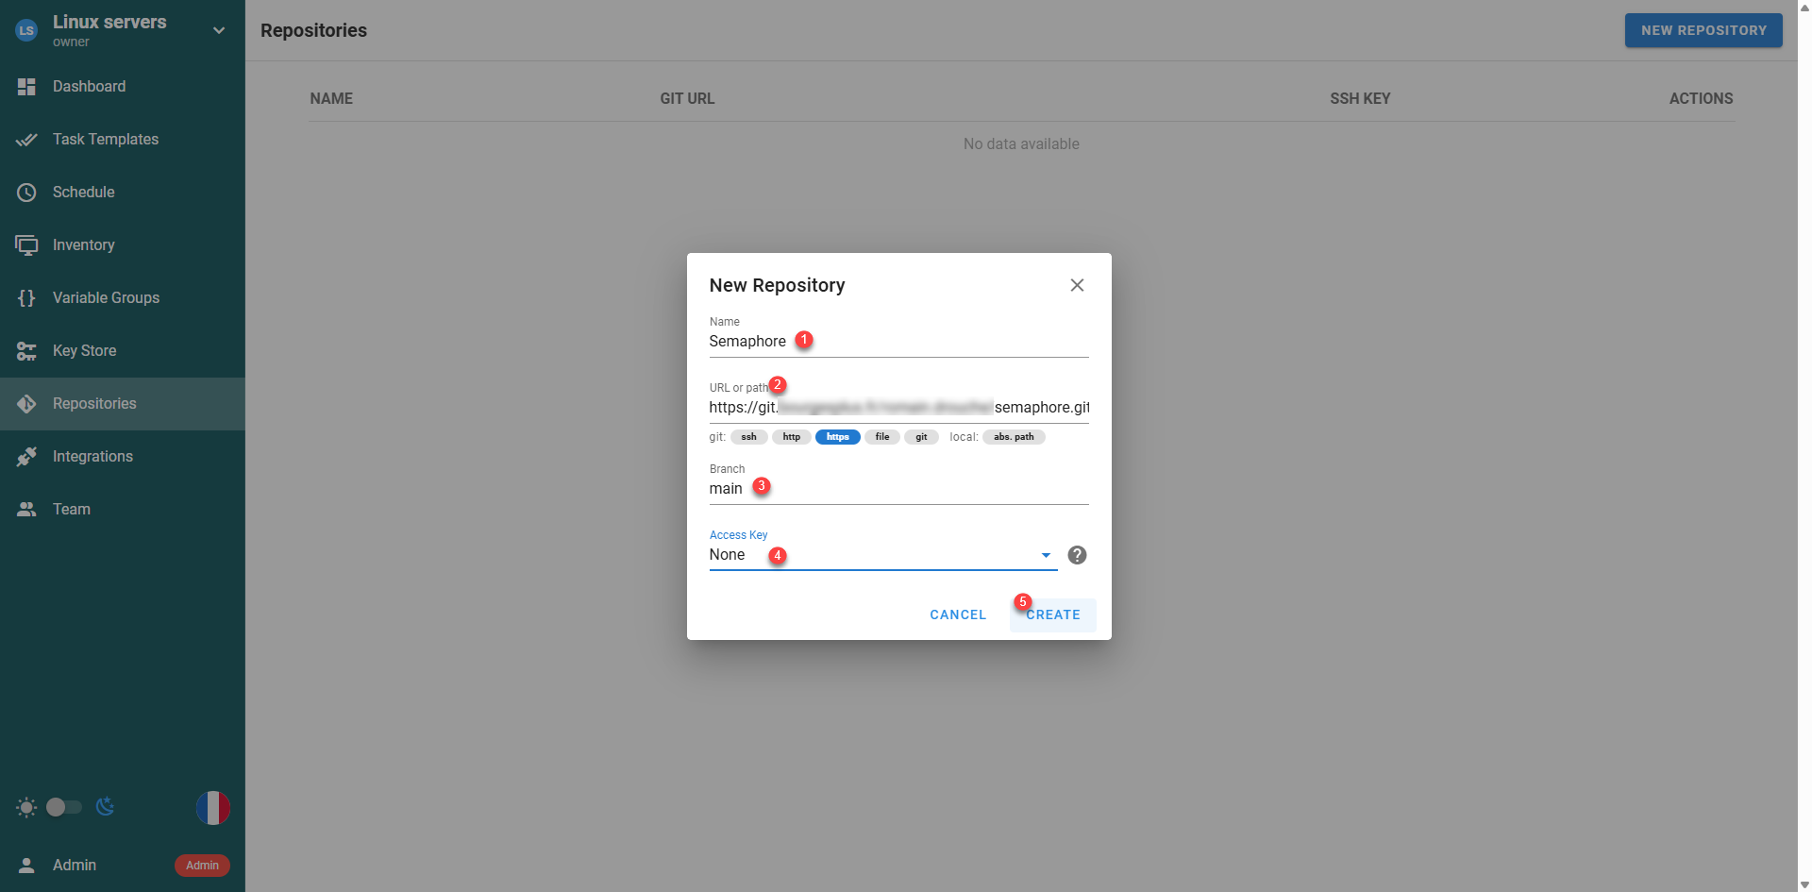Image resolution: width=1812 pixels, height=892 pixels.
Task: Click the Integrations plug icon
Action: (26, 457)
